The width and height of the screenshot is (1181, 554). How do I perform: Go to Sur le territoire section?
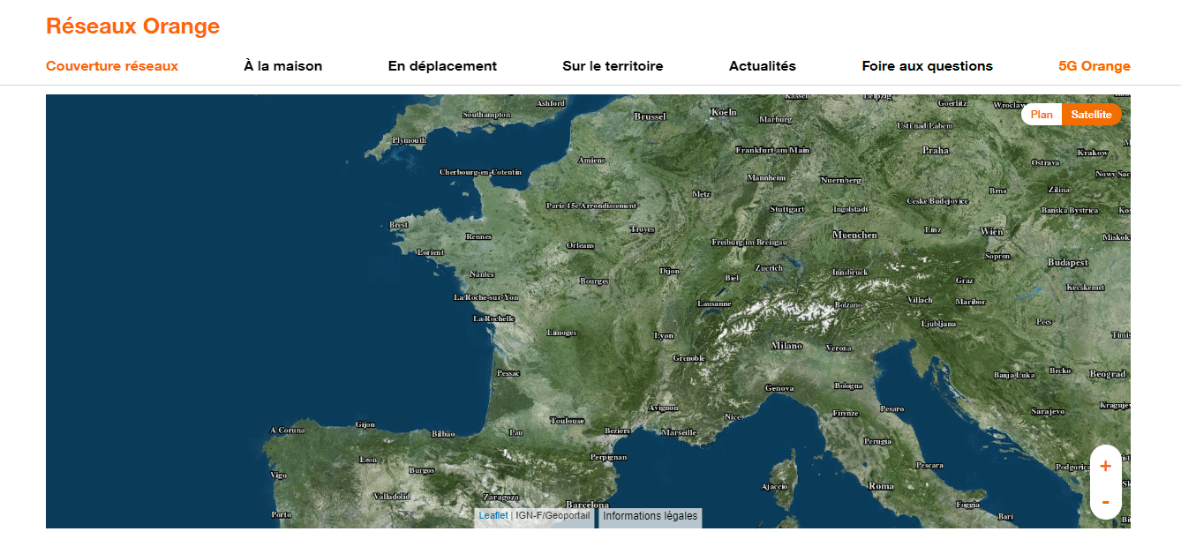(x=613, y=66)
